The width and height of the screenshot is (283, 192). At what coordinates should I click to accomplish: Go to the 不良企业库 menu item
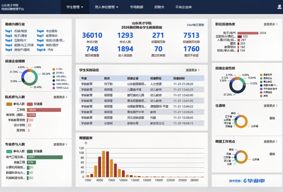pyautogui.click(x=184, y=7)
